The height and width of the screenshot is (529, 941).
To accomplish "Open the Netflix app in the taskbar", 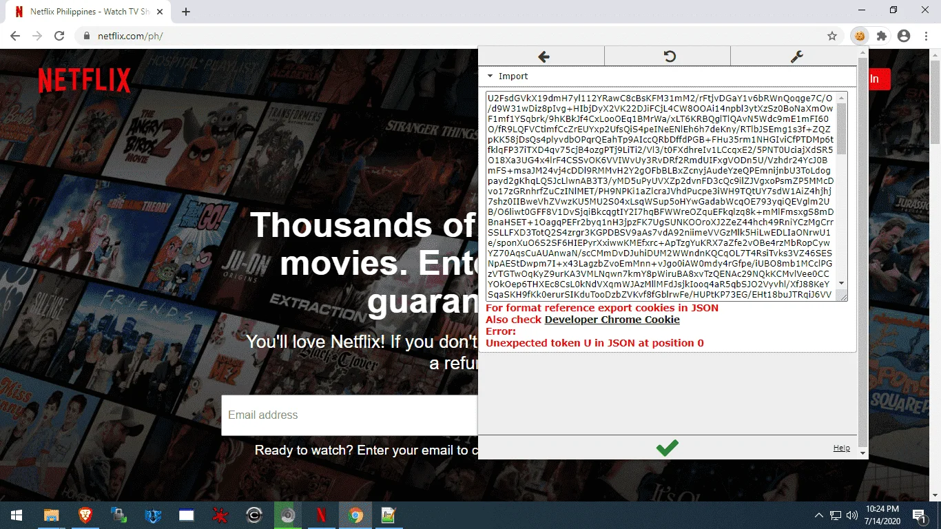I will [x=321, y=515].
